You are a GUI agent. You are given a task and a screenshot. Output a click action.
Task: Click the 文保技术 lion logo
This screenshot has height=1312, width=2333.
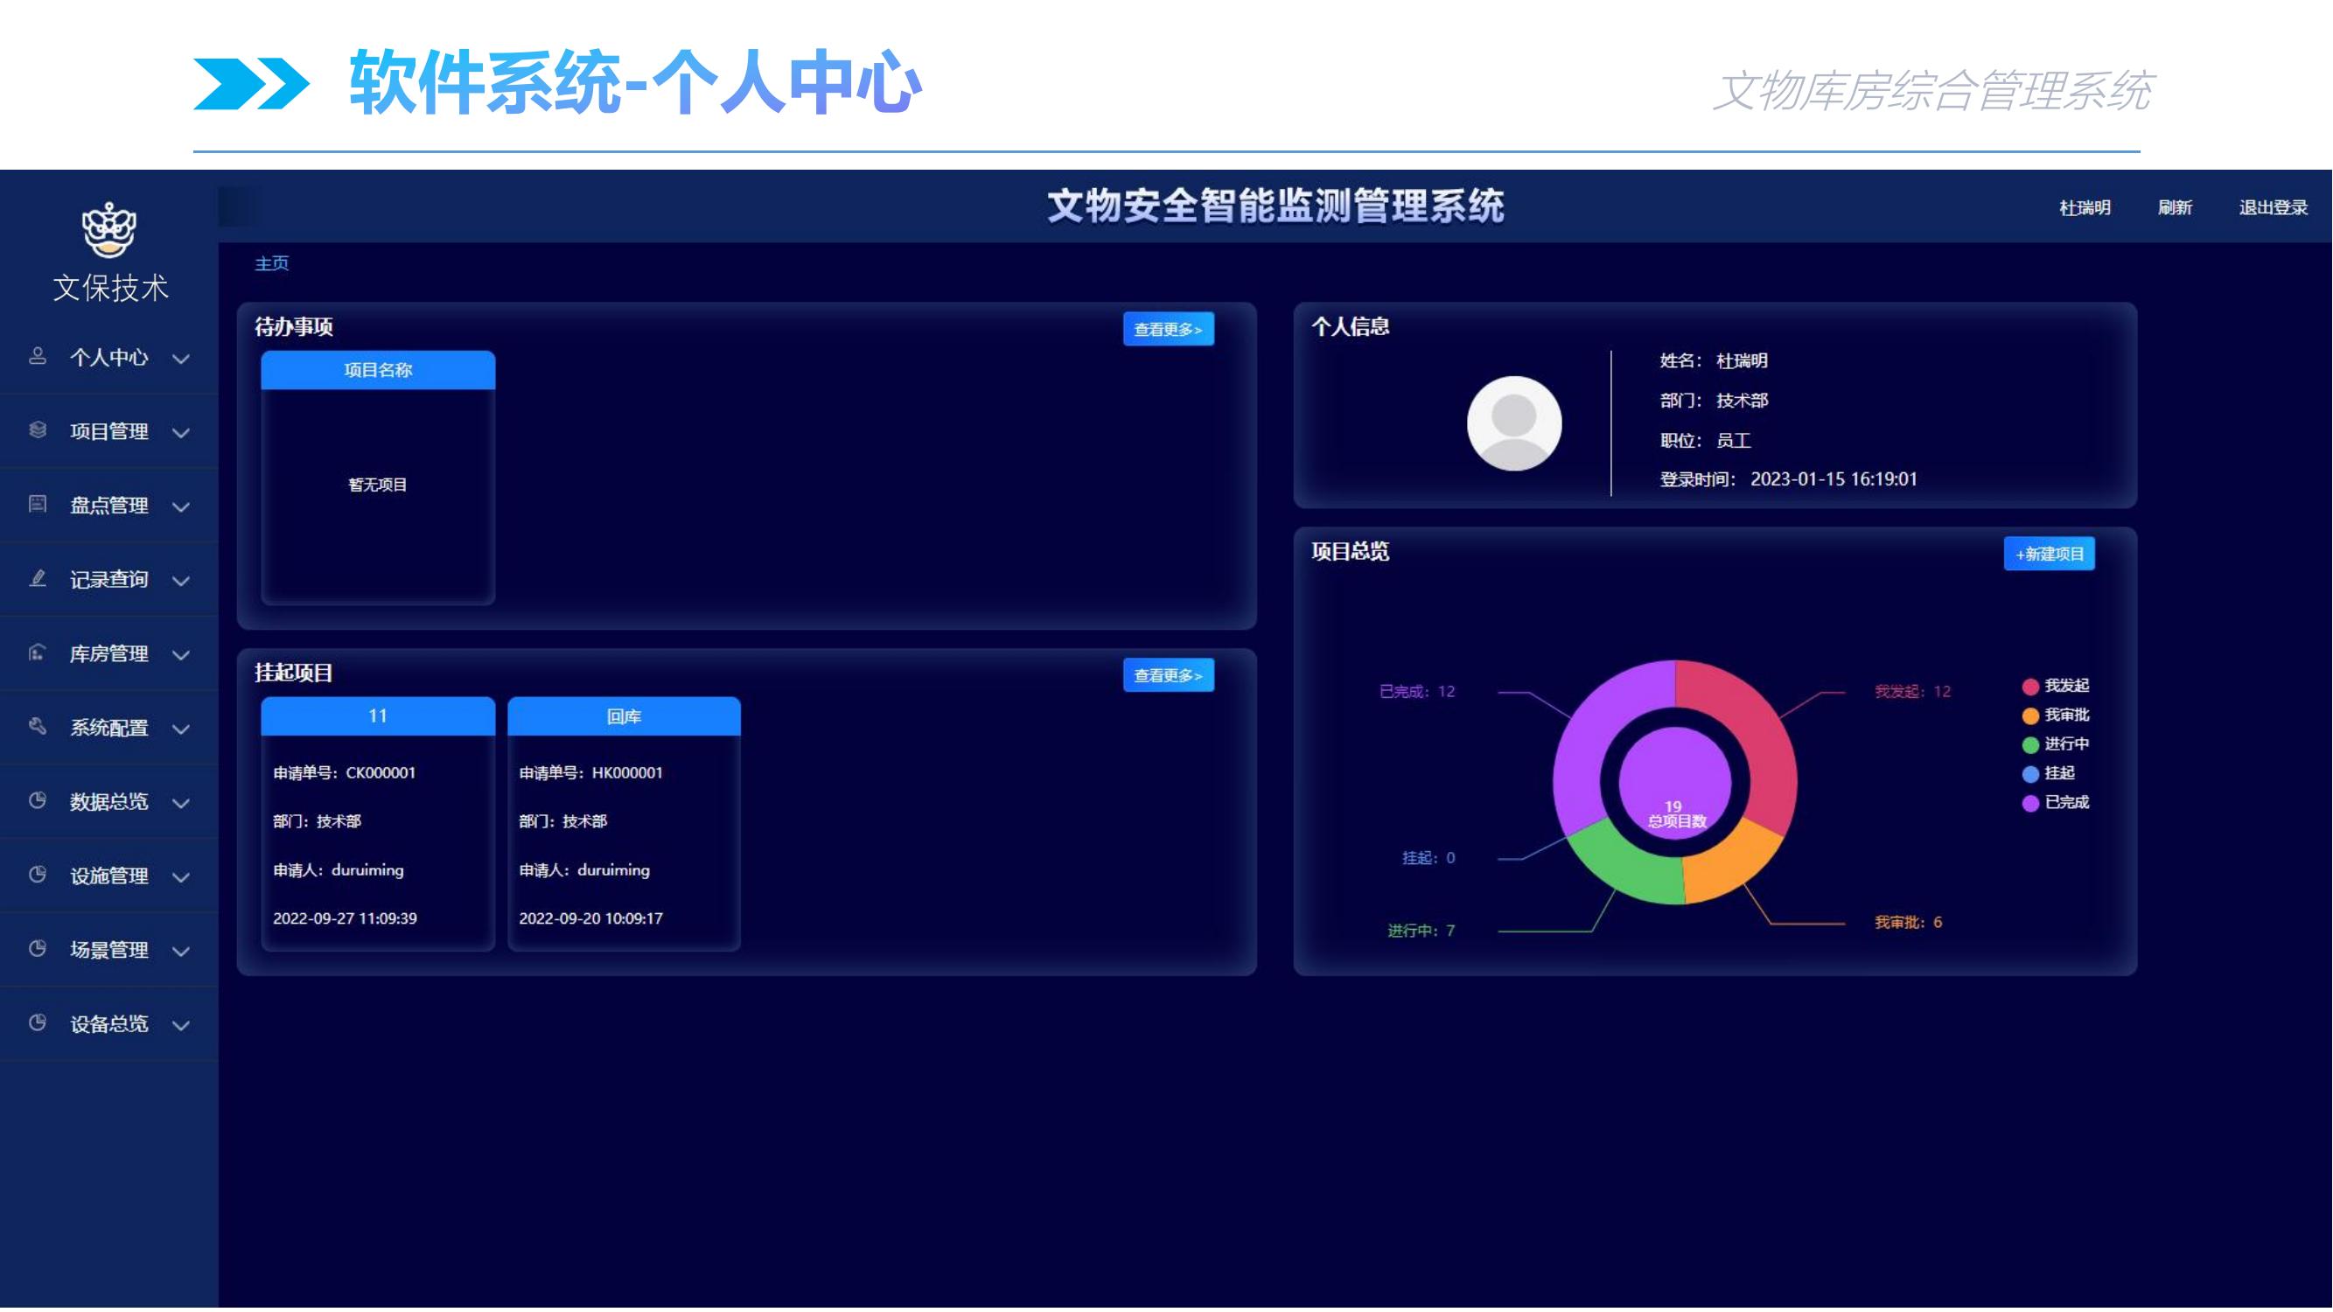click(109, 230)
